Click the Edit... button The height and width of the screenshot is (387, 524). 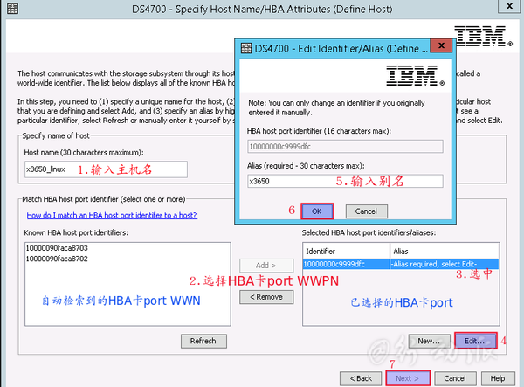pyautogui.click(x=475, y=341)
